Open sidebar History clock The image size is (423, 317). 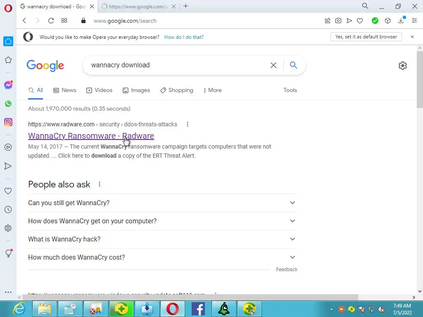point(8,209)
